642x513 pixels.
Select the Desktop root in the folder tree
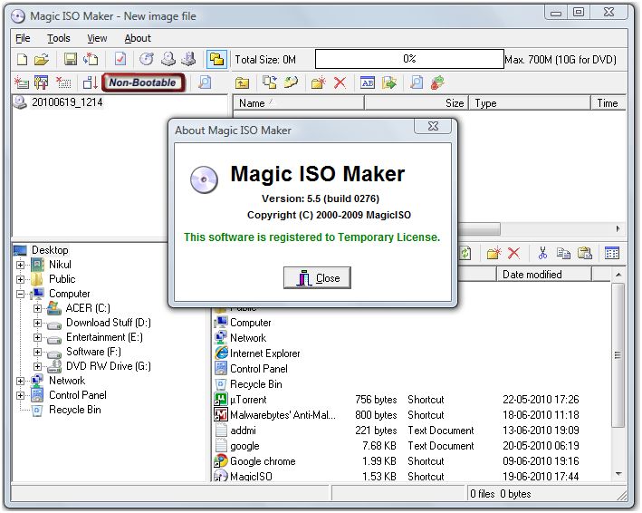[x=50, y=250]
